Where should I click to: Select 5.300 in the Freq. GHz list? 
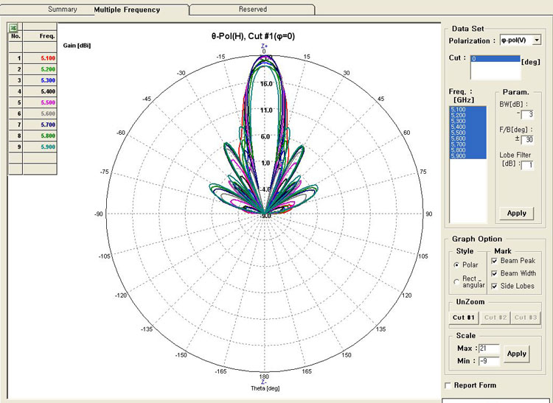click(467, 121)
